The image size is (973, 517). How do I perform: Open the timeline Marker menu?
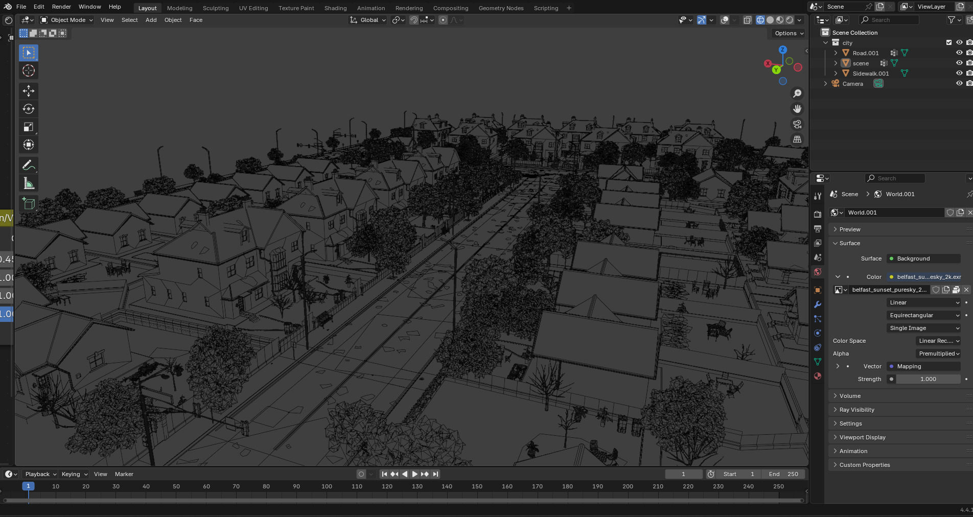click(124, 474)
